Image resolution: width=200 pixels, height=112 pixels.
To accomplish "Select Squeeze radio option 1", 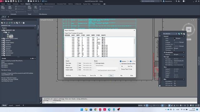I will coord(127,61).
